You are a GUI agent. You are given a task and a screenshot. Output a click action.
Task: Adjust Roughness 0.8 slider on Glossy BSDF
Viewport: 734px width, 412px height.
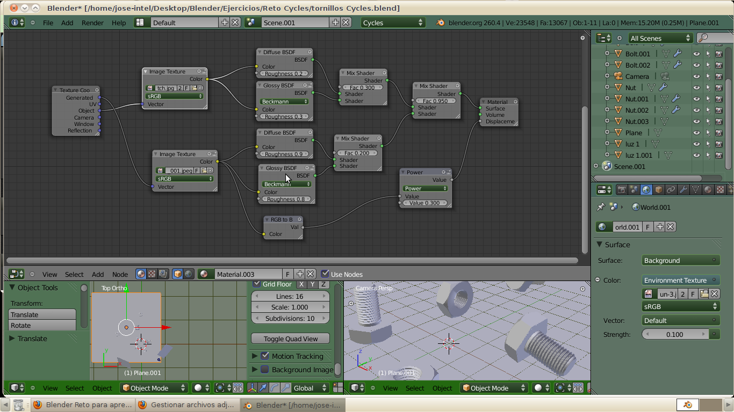pyautogui.click(x=286, y=199)
